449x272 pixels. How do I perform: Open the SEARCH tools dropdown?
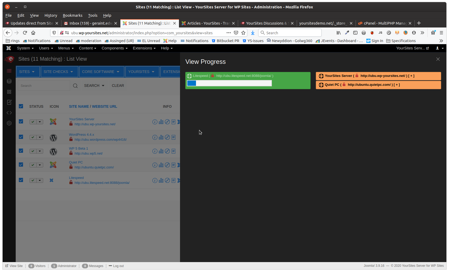click(x=94, y=86)
